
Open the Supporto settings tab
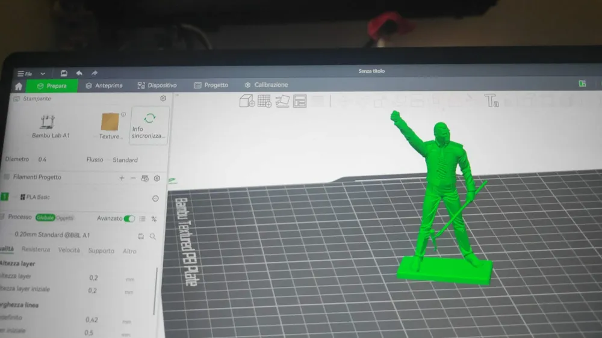pos(101,251)
